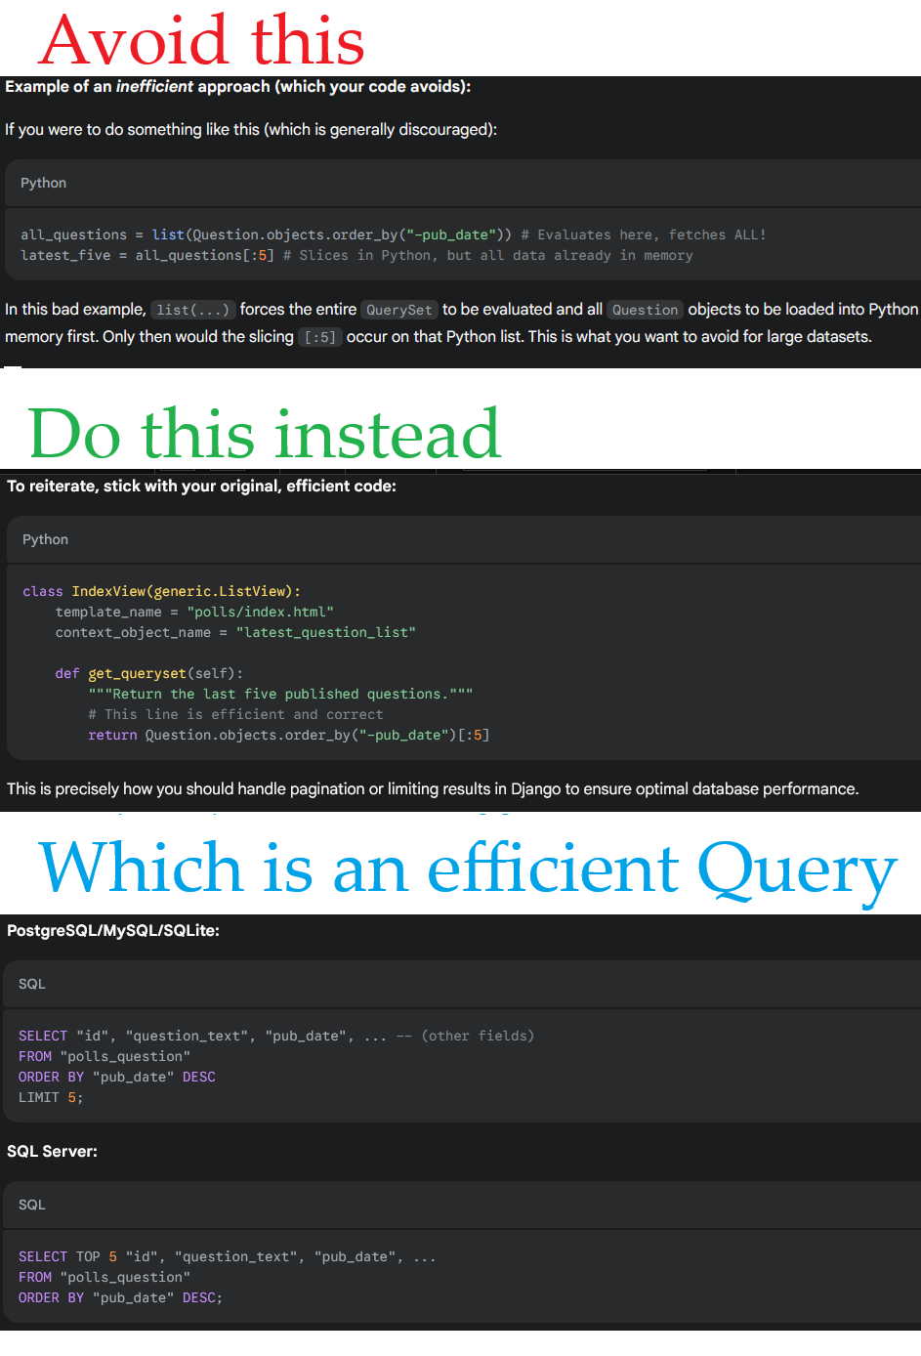Click 'ORDER BY "pub_date" DESC' above LIMIT 5
The height and width of the screenshot is (1356, 921).
pos(117,1077)
